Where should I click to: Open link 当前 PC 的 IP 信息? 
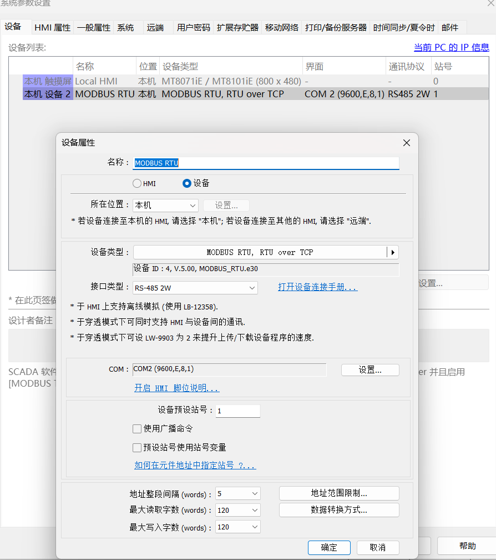[x=452, y=48]
